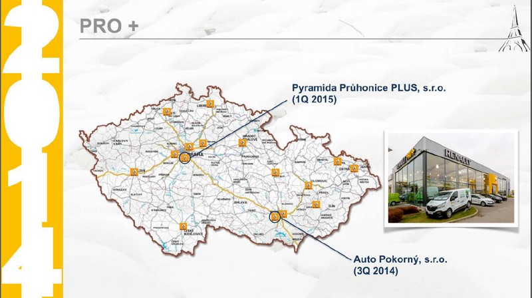Click the 'OLOMOUC' map label

pyautogui.click(x=319, y=181)
